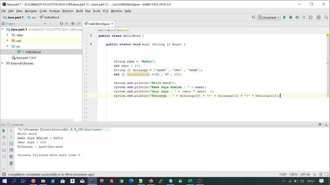The image size is (330, 185).
Task: Click run gutter arrow next to class declaration
Action: click(91, 35)
